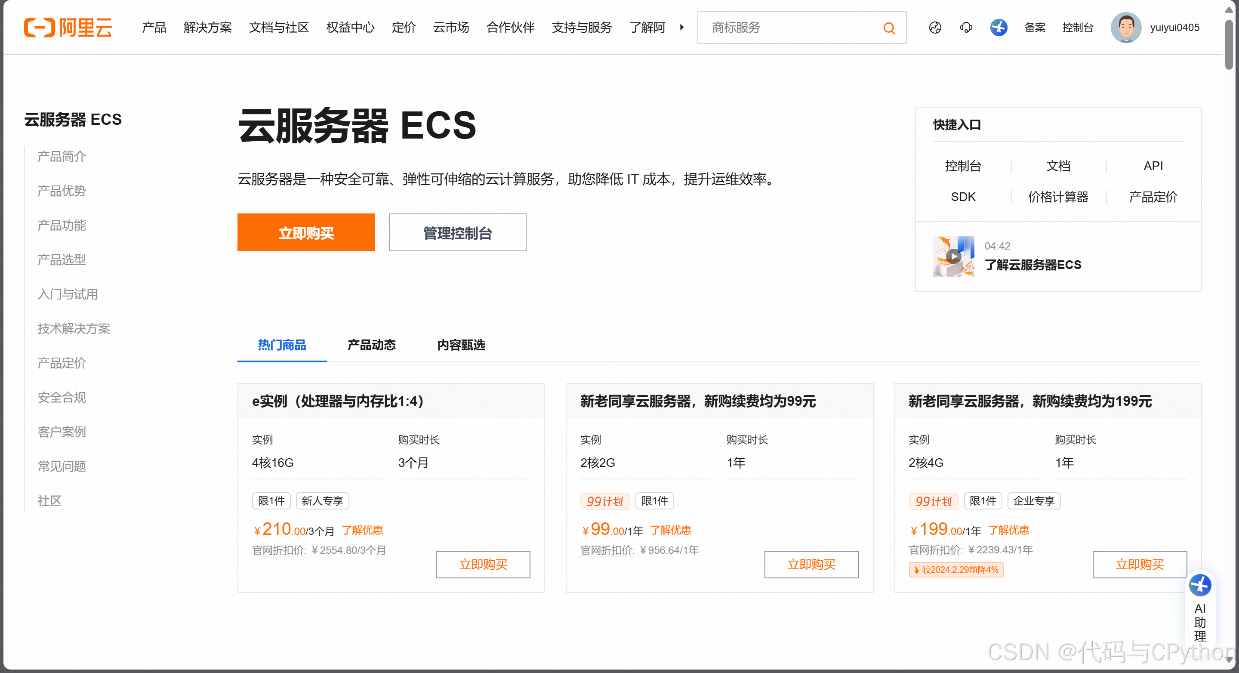The height and width of the screenshot is (673, 1239).
Task: Go to 产品功能 in sidebar
Action: [62, 225]
